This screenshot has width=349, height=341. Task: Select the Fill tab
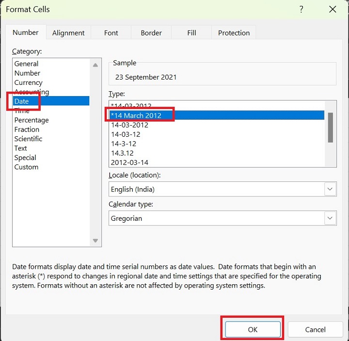click(x=191, y=33)
